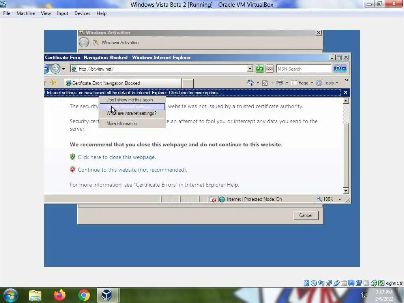Viewport: 404px width, 303px height.
Task: Select "Don't show me this again" menu entry
Action: 132,100
